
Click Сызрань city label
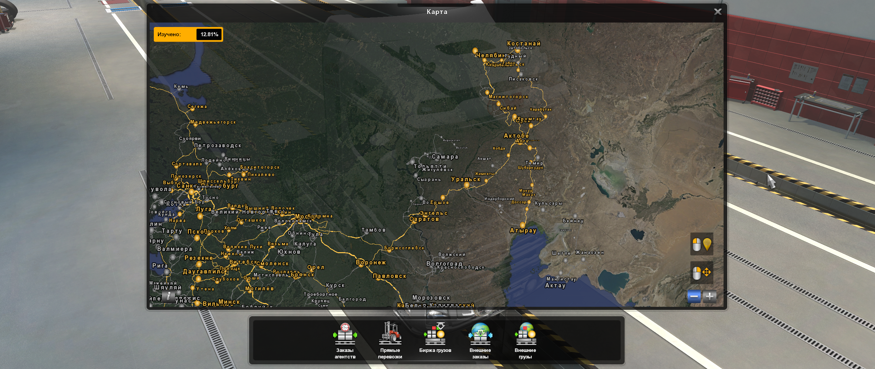coord(429,179)
